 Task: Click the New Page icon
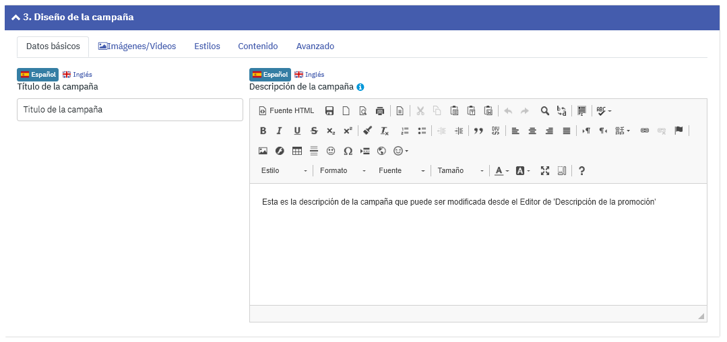(x=346, y=111)
